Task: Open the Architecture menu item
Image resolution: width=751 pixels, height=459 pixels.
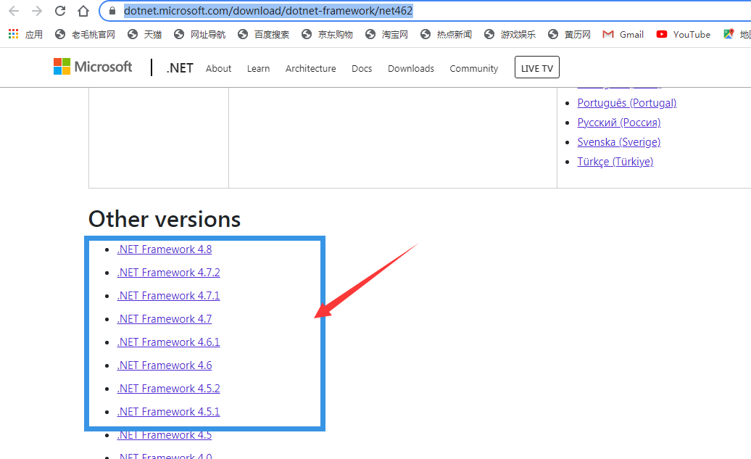Action: [310, 68]
